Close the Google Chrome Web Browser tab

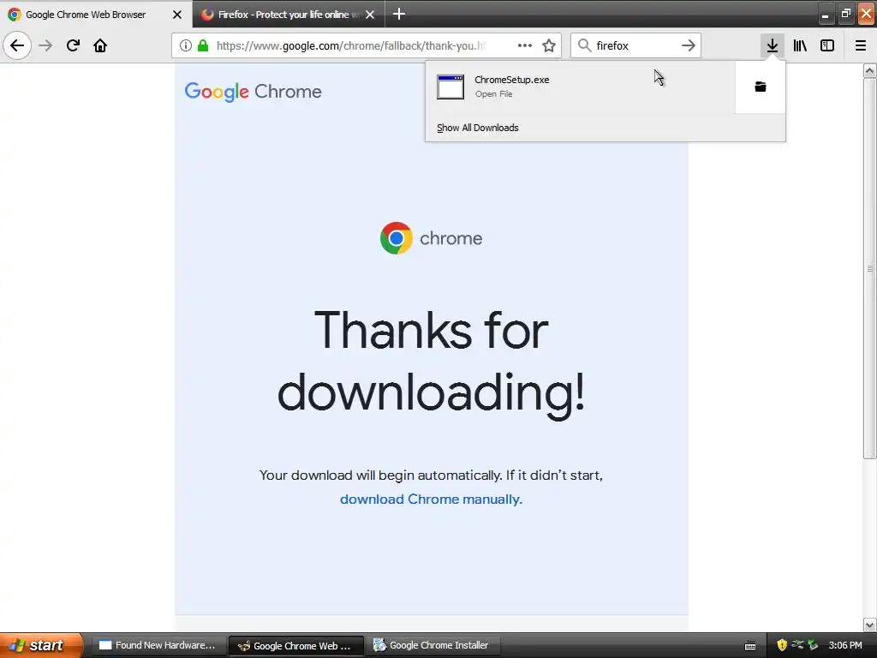[177, 15]
